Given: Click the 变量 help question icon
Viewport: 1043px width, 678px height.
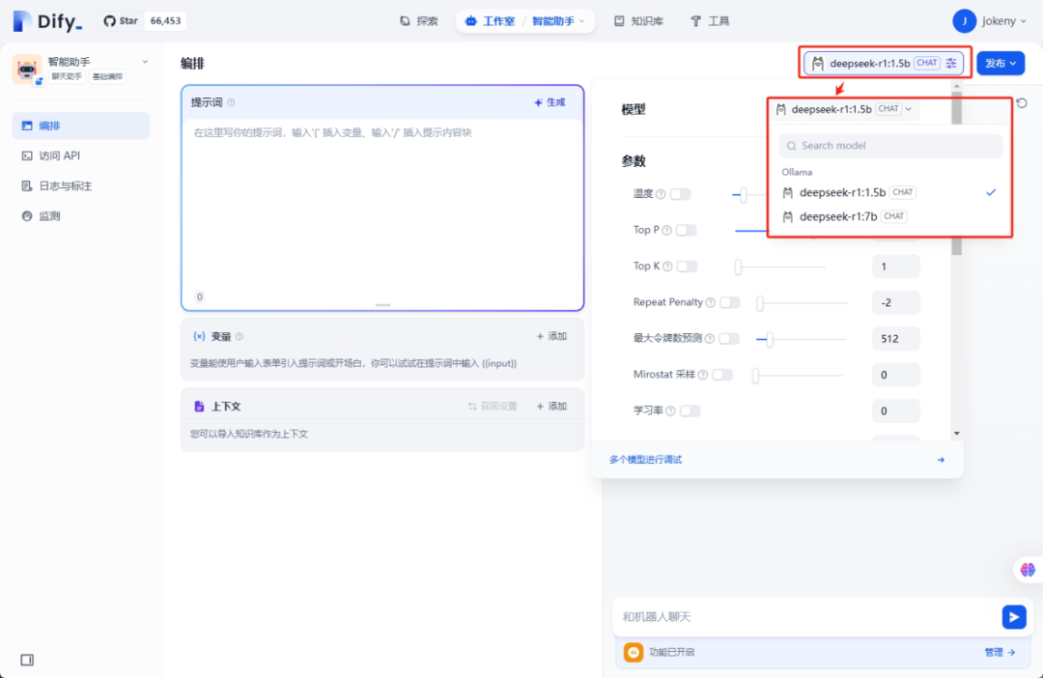Looking at the screenshot, I should [240, 337].
